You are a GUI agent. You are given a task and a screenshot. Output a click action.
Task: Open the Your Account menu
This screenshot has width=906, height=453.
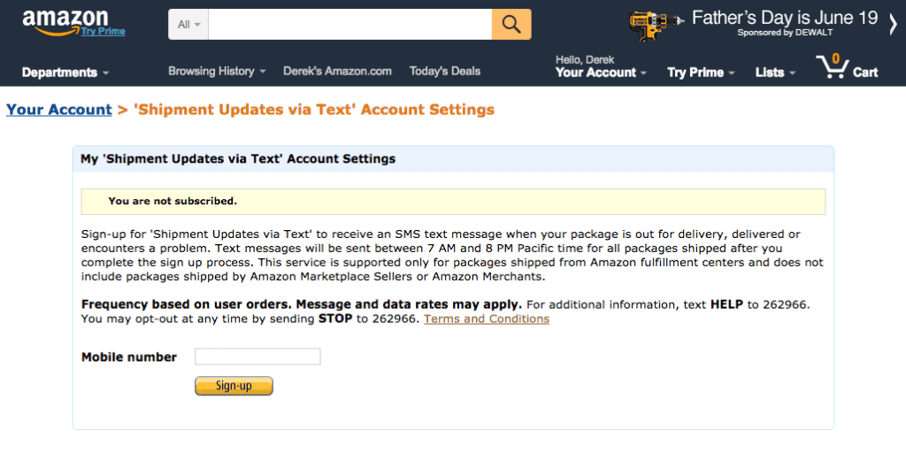[x=600, y=73]
